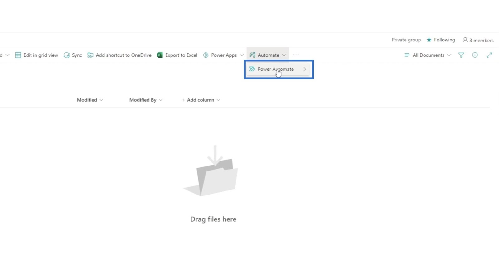Click the plus icon beside Add column
The width and height of the screenshot is (499, 279).
click(183, 100)
